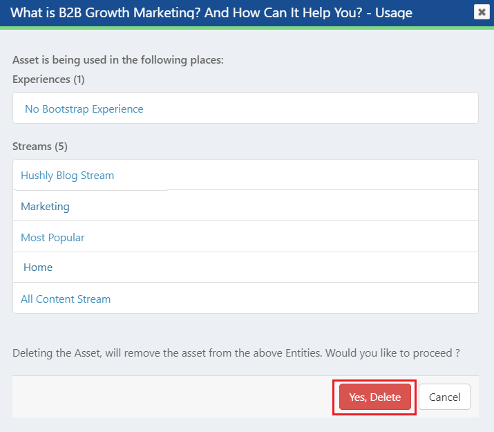Open the No Bootstrap Experience link
This screenshot has width=494, height=432.
click(84, 109)
